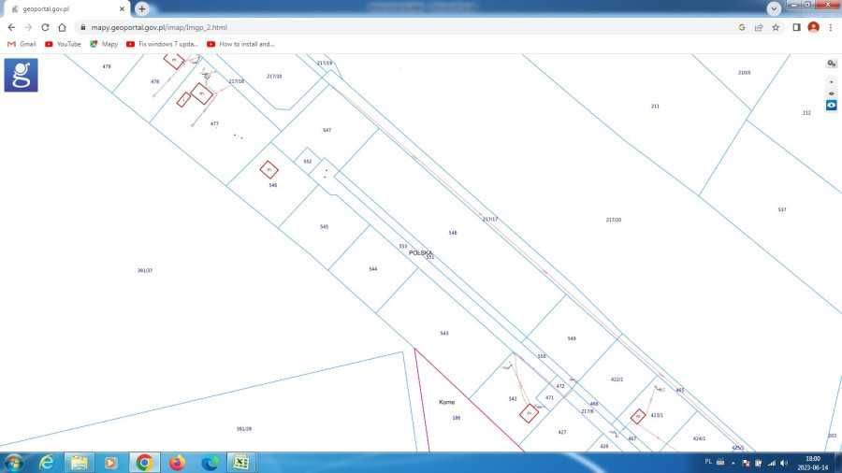Close the geoportal.gov.pl tab
Viewport: 842px width, 473px height.
[x=122, y=9]
